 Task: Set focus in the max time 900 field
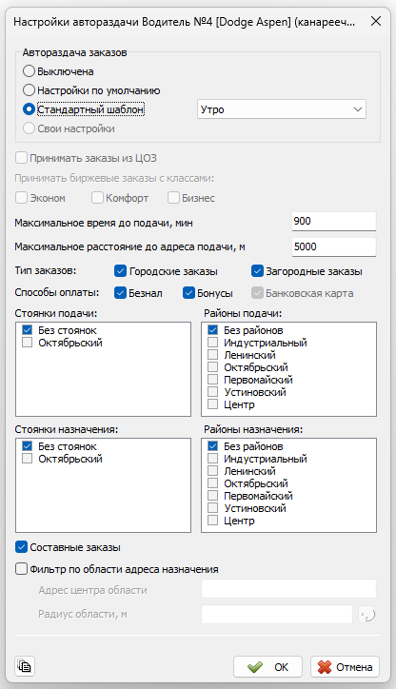[334, 221]
